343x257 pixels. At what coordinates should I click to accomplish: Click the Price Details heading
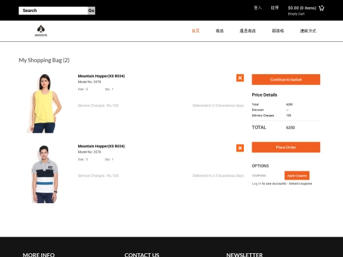[x=264, y=95]
